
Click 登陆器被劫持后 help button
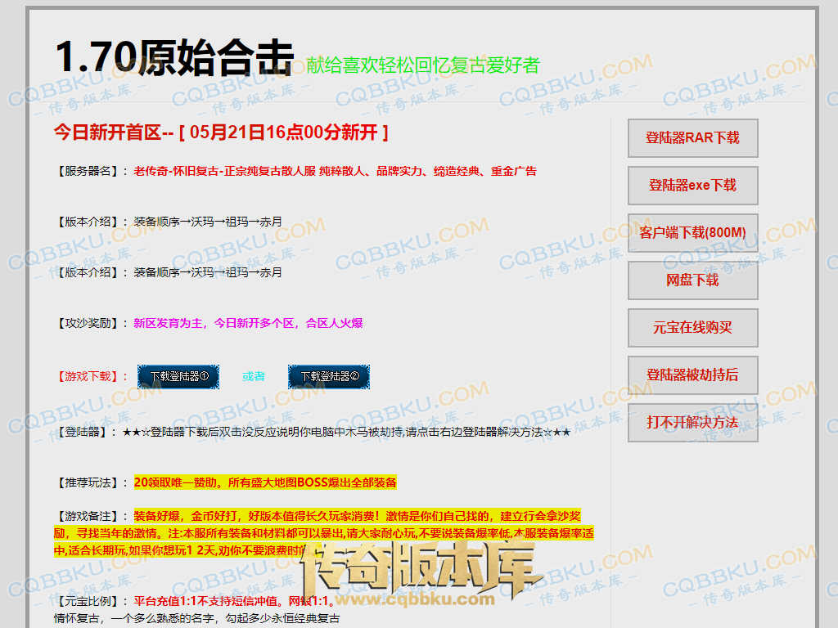coord(692,375)
